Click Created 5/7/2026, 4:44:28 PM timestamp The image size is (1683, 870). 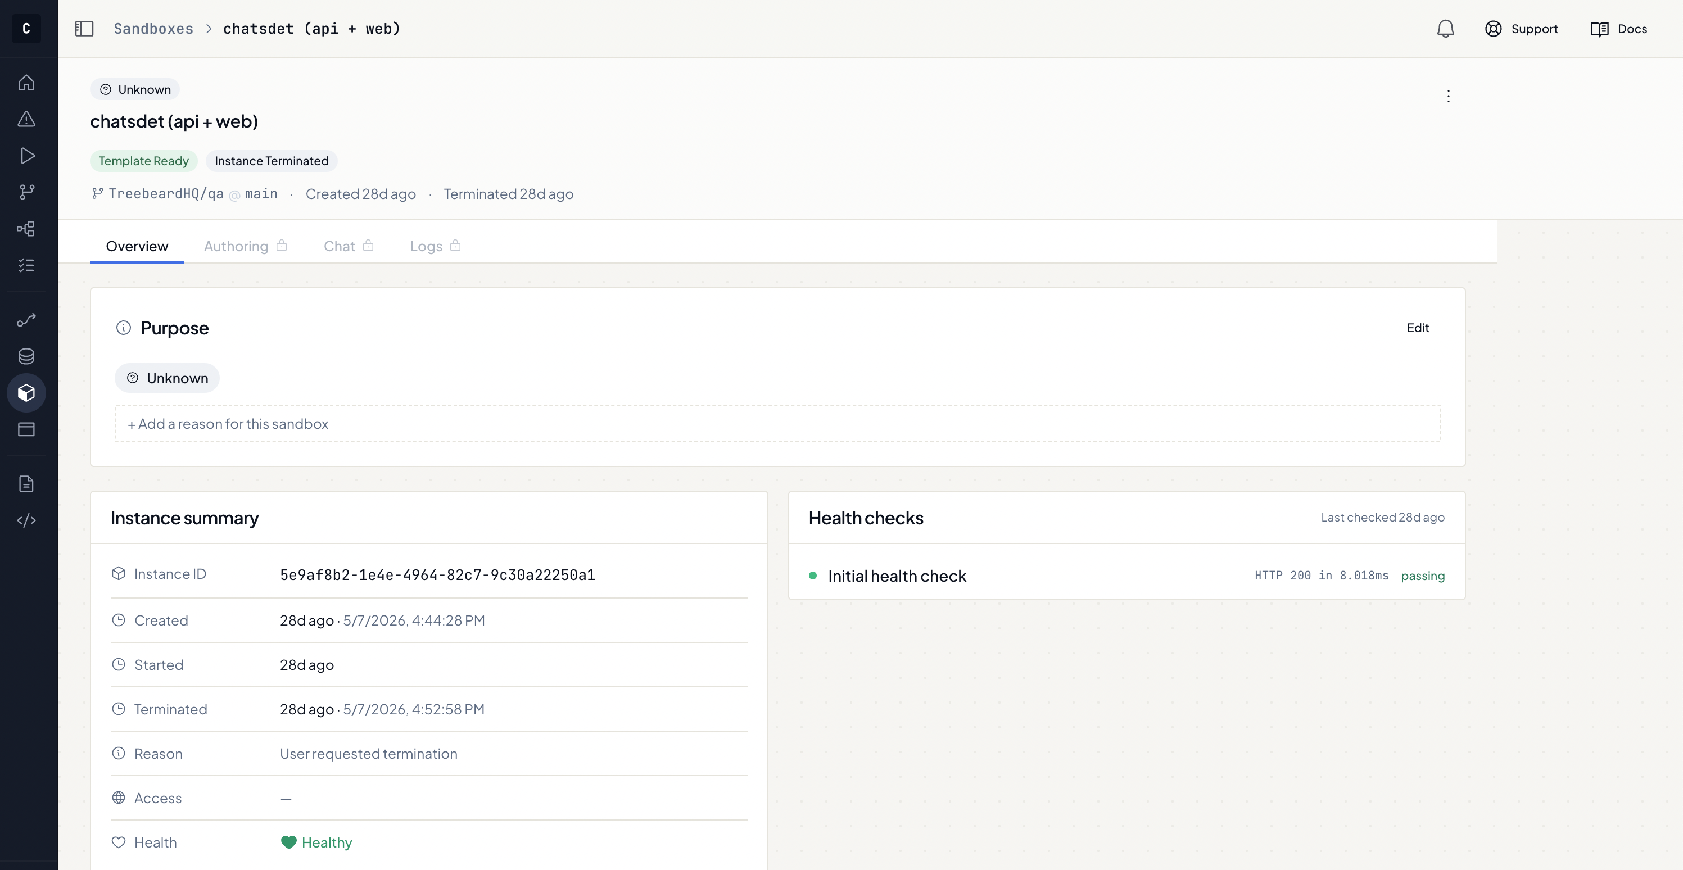pos(414,620)
